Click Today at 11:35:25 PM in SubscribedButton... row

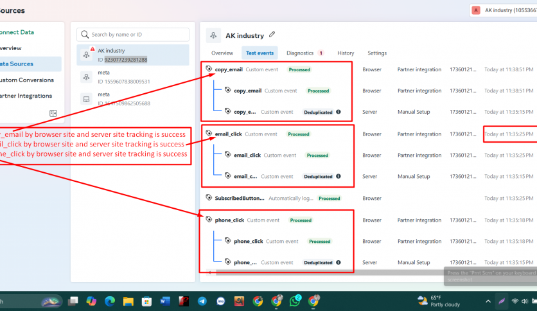tap(509, 198)
